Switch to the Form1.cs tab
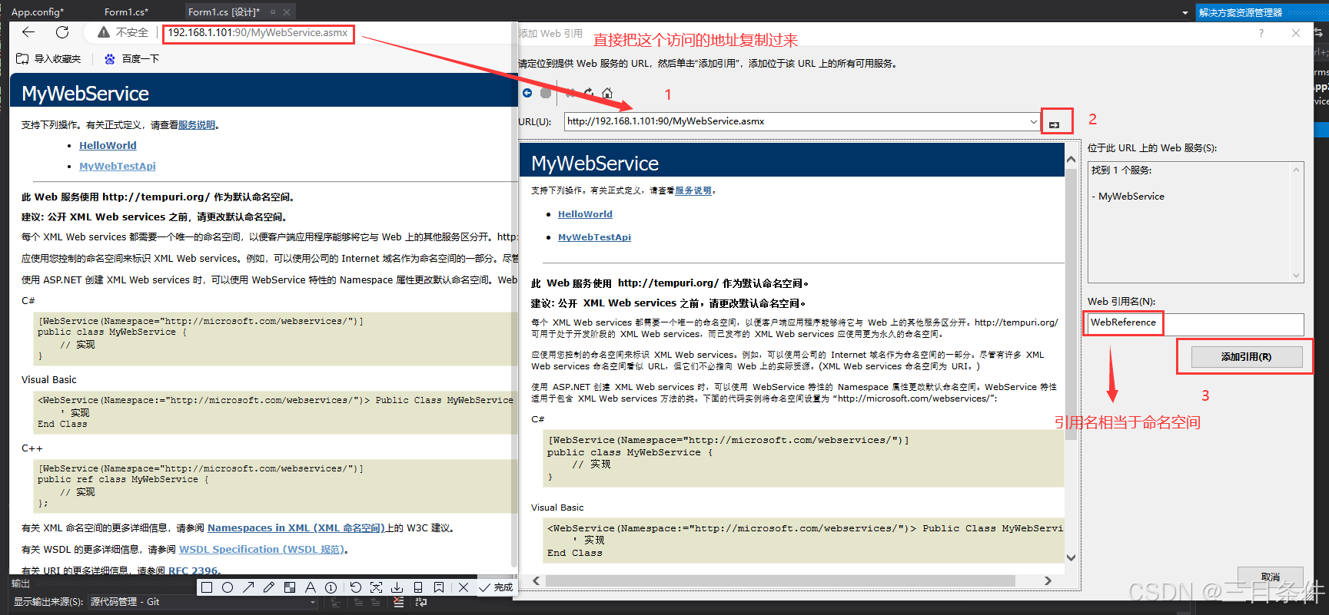The width and height of the screenshot is (1329, 615). pos(126,12)
